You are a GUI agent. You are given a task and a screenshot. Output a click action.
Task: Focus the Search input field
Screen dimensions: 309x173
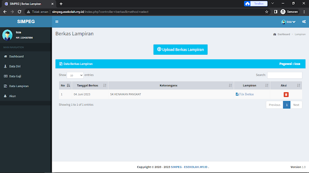(284, 75)
